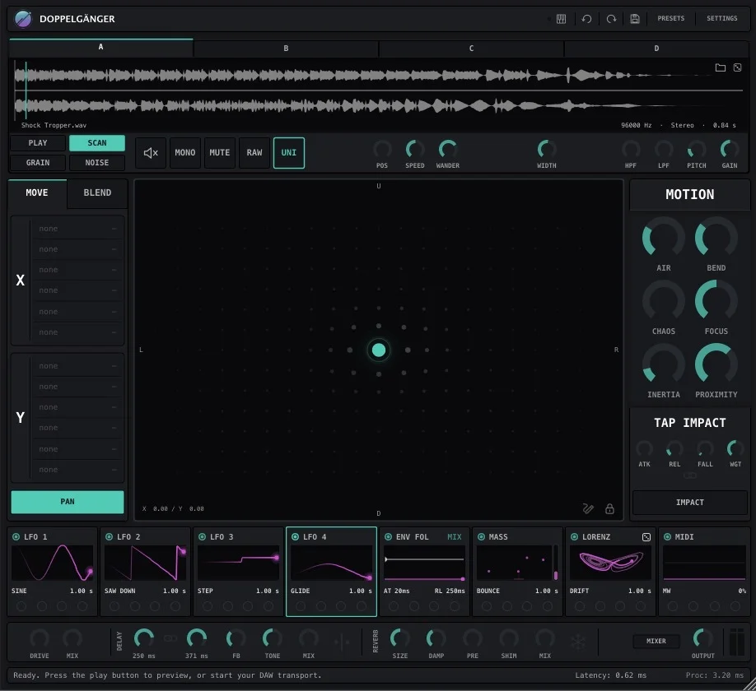Viewport: 756px width, 691px height.
Task: Open LFO 2 SAW DOWN shape selector
Action: pyautogui.click(x=120, y=591)
